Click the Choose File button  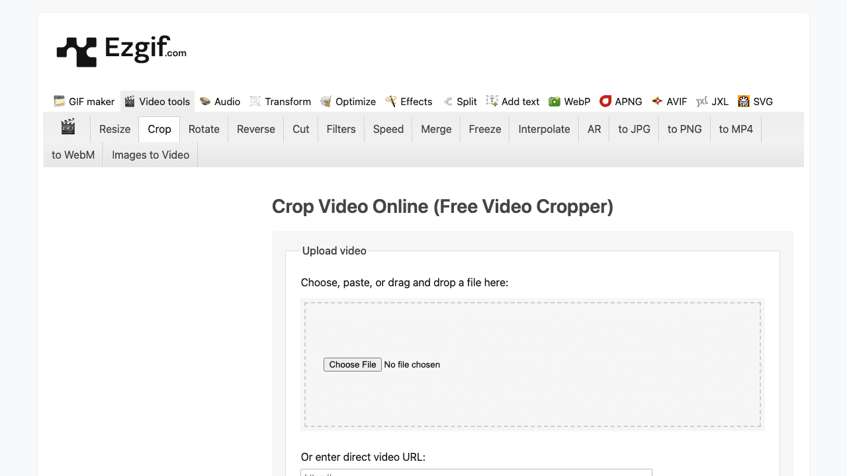coord(352,364)
